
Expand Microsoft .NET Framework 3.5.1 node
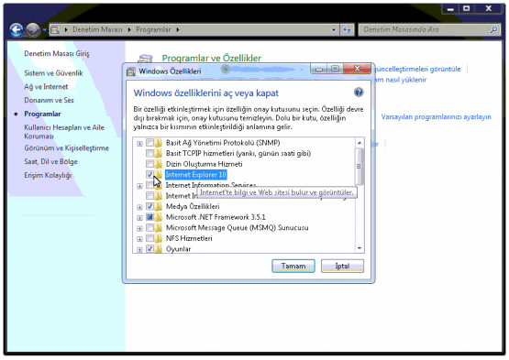coord(139,218)
